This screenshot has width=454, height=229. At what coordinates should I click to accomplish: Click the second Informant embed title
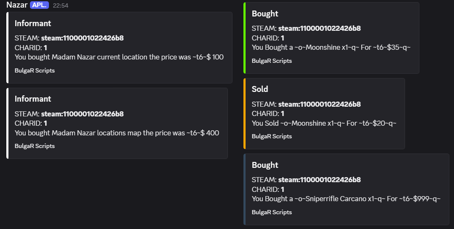coord(33,99)
